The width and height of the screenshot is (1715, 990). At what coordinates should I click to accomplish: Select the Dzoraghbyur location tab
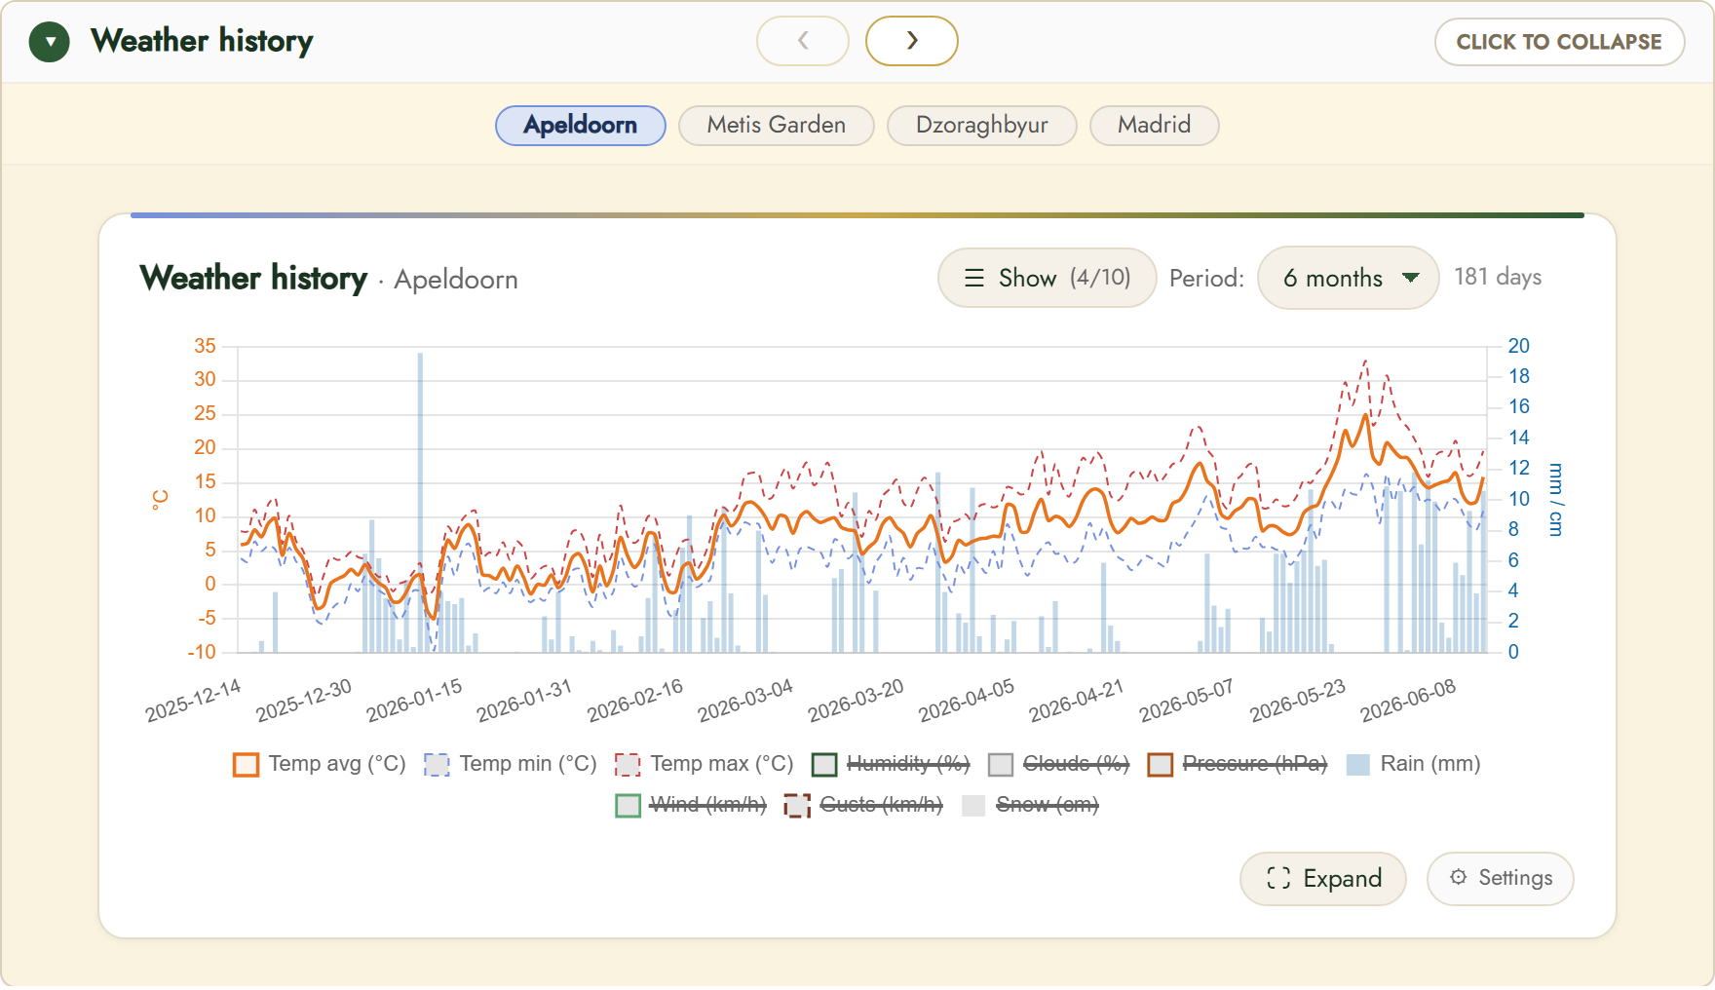981,125
